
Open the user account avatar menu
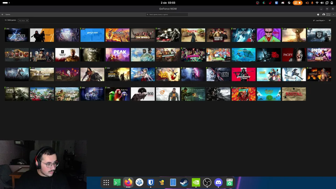click(x=324, y=14)
